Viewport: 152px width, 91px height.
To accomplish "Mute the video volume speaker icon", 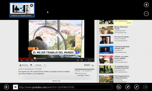I will [x=27, y=60].
